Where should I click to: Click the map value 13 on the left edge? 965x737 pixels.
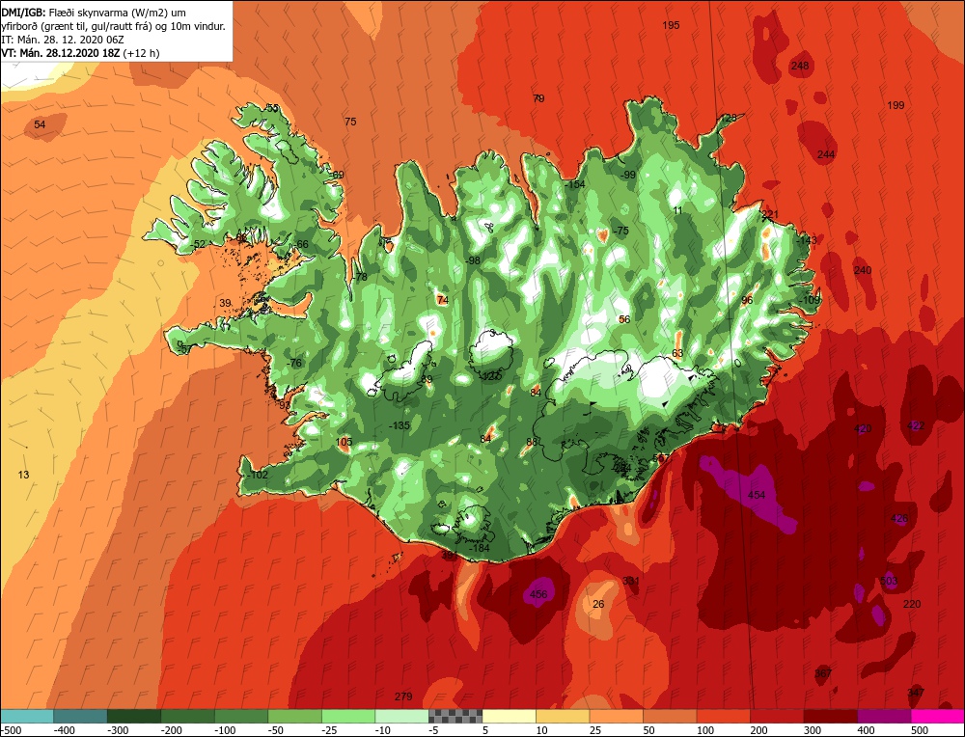point(23,475)
